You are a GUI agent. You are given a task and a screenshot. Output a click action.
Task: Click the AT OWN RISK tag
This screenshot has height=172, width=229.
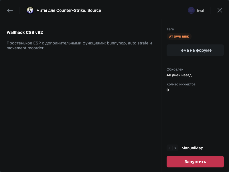[179, 37]
